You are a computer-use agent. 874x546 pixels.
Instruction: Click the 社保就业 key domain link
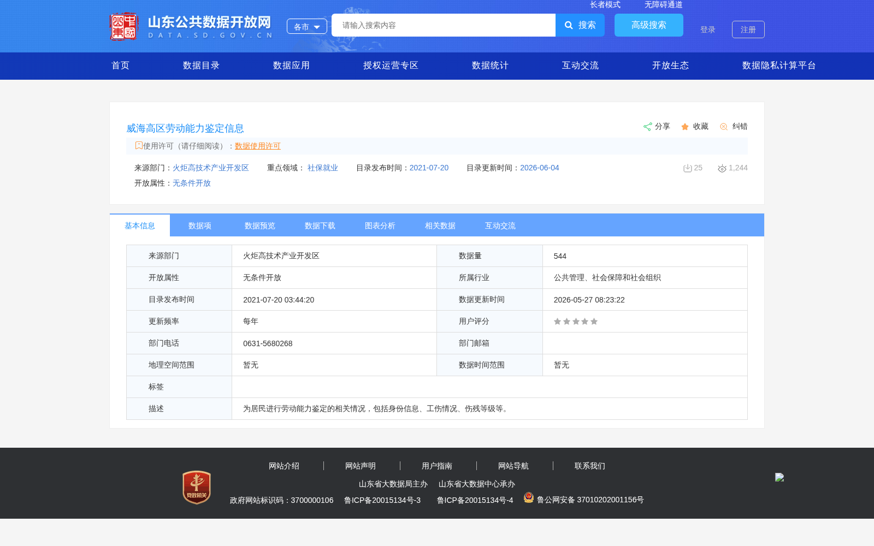[323, 168]
